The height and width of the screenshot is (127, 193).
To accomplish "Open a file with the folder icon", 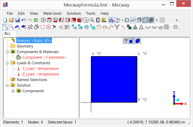I will click(11, 20).
